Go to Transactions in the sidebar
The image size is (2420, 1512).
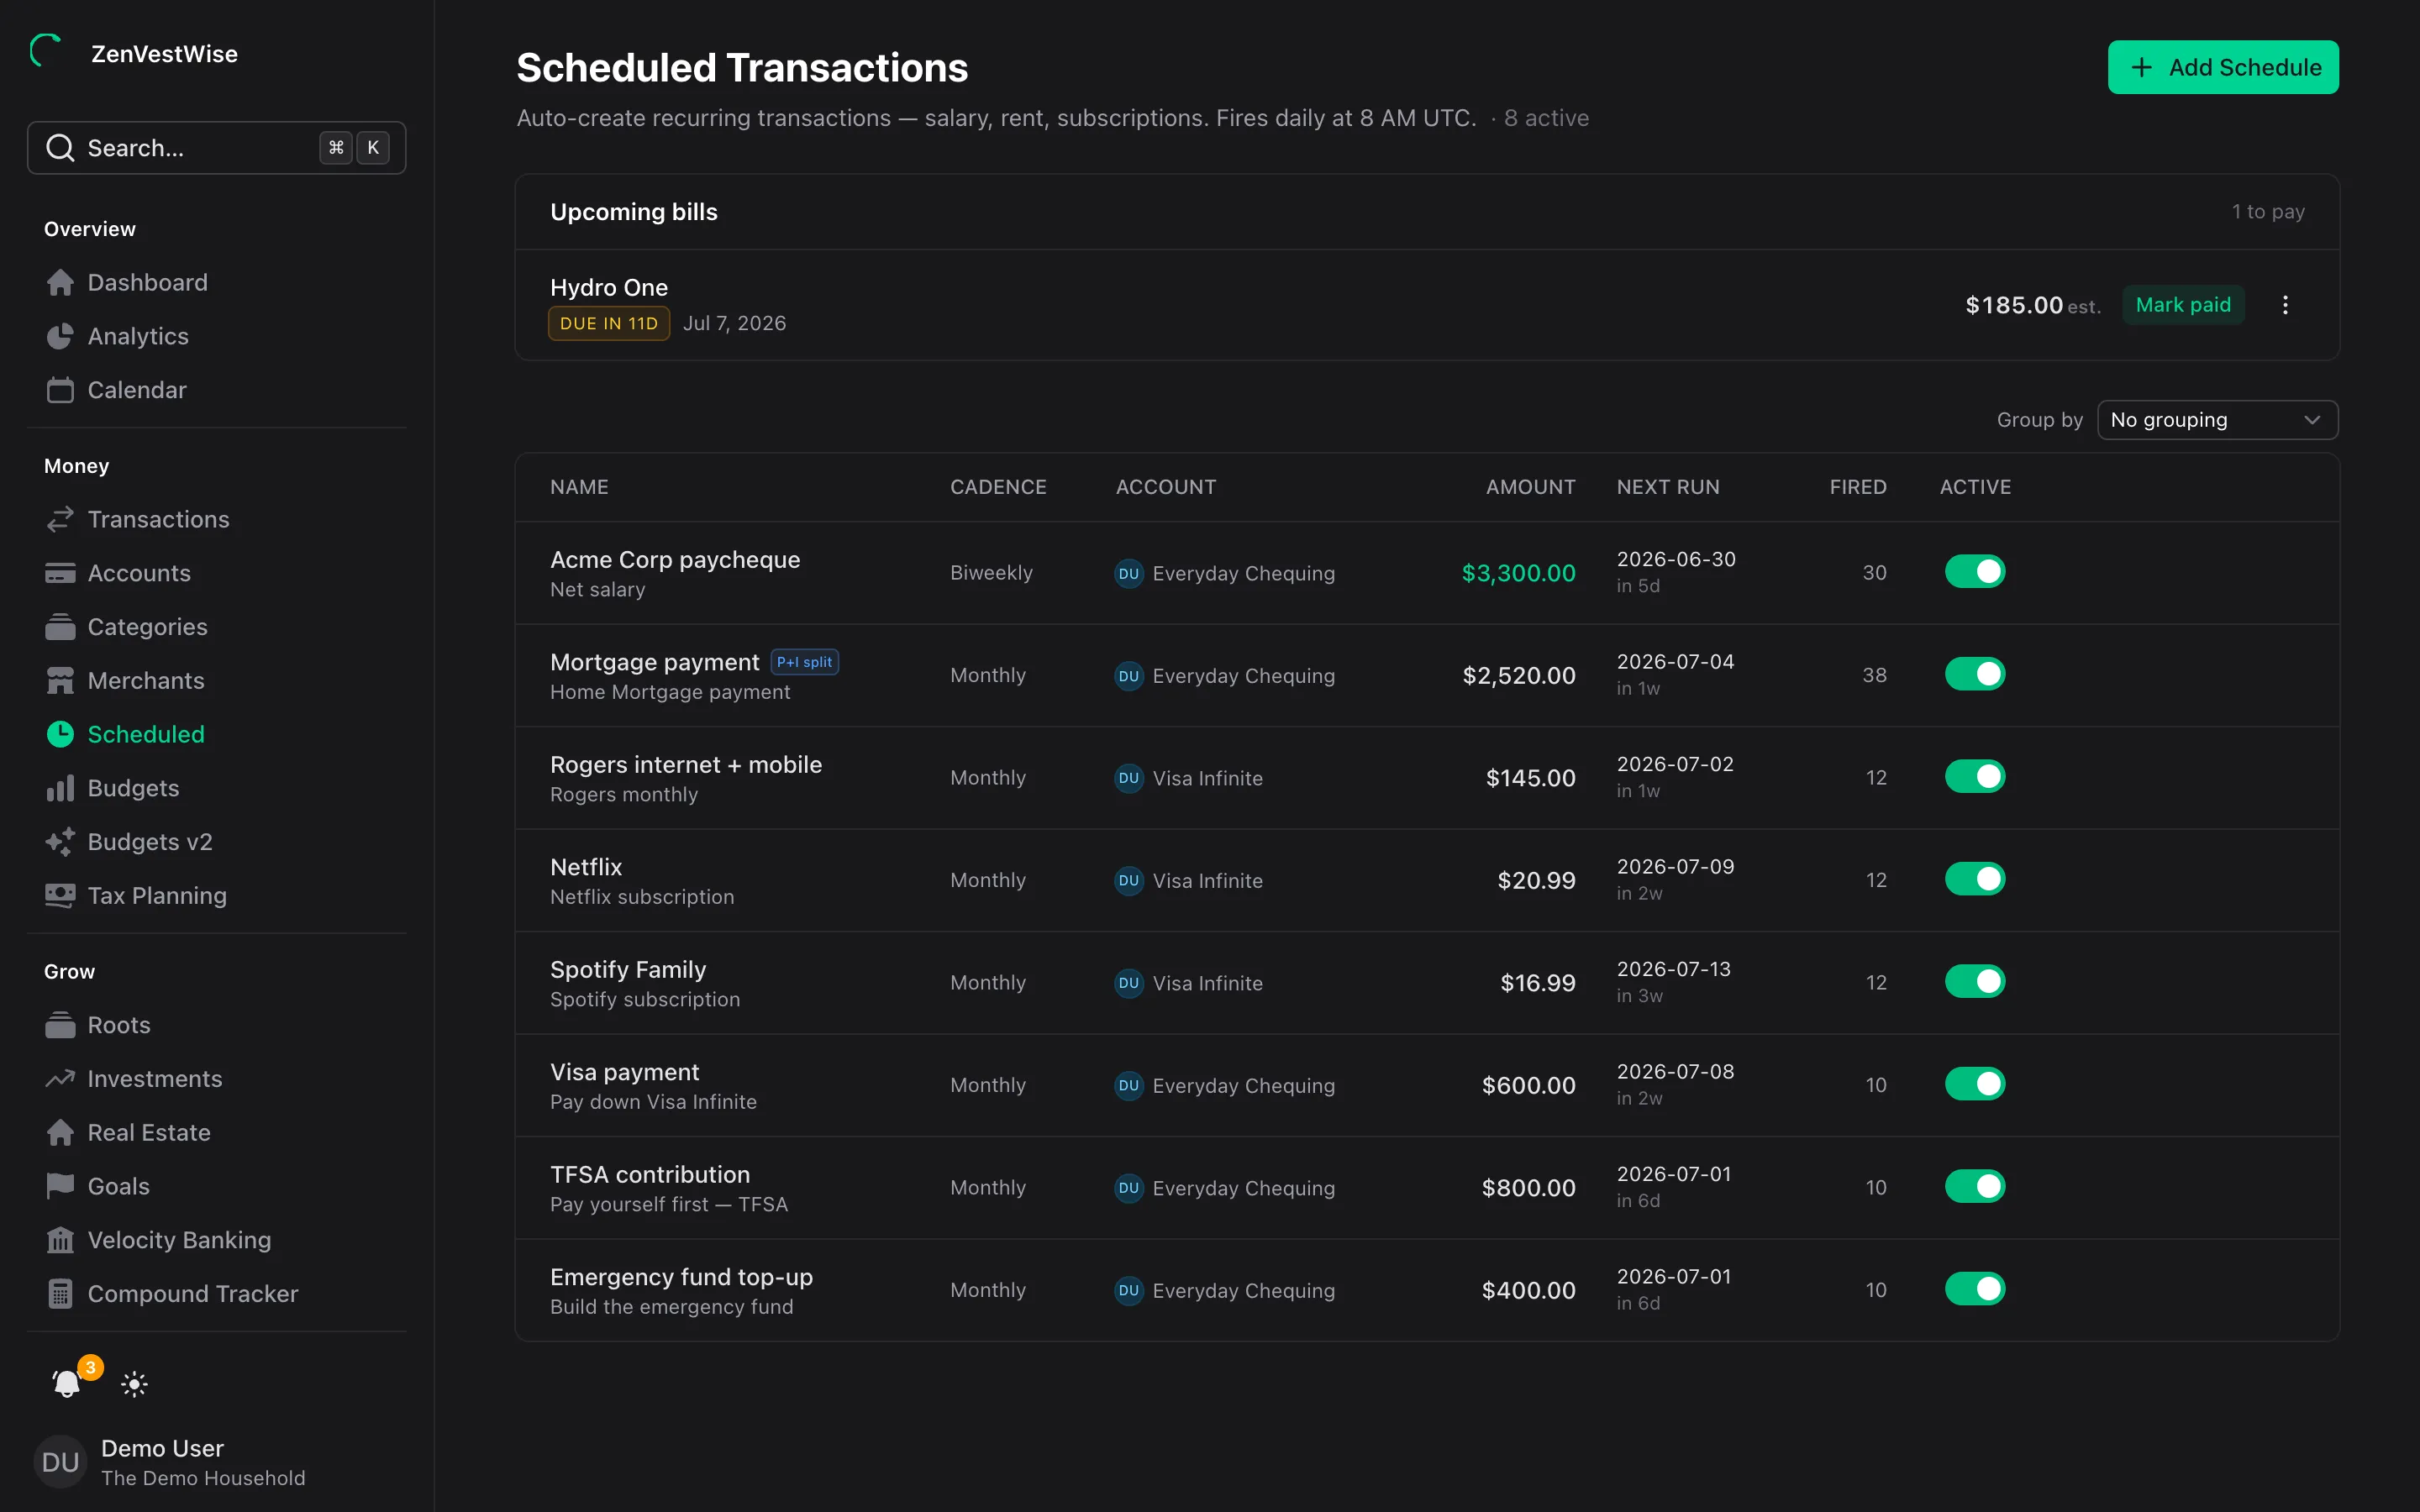point(216,519)
